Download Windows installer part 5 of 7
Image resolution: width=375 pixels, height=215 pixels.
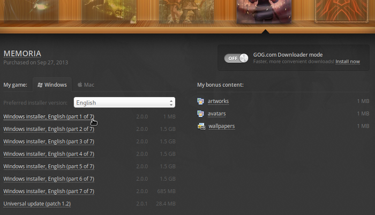[x=49, y=166]
